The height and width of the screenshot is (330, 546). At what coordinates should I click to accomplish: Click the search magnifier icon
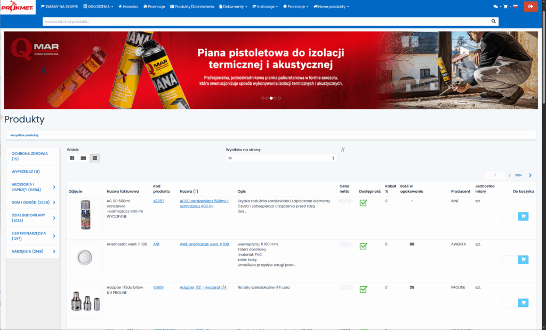493,21
